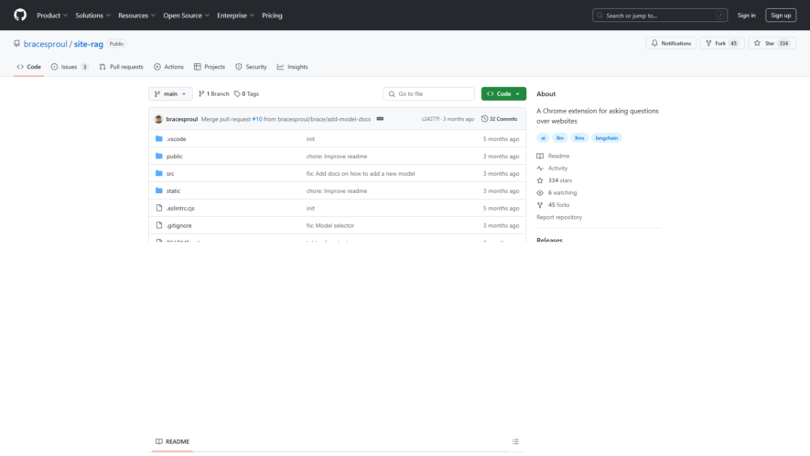Expand the Open Source menu
The width and height of the screenshot is (810, 456).
point(186,16)
